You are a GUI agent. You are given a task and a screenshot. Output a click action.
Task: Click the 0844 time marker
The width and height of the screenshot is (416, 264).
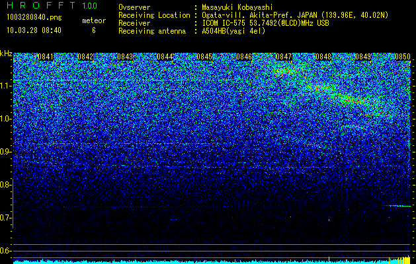[x=165, y=57]
